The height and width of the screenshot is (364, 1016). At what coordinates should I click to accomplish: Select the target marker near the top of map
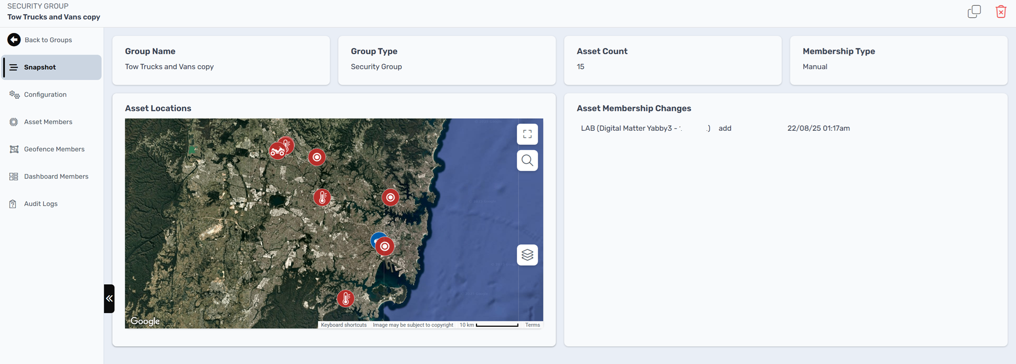point(317,157)
